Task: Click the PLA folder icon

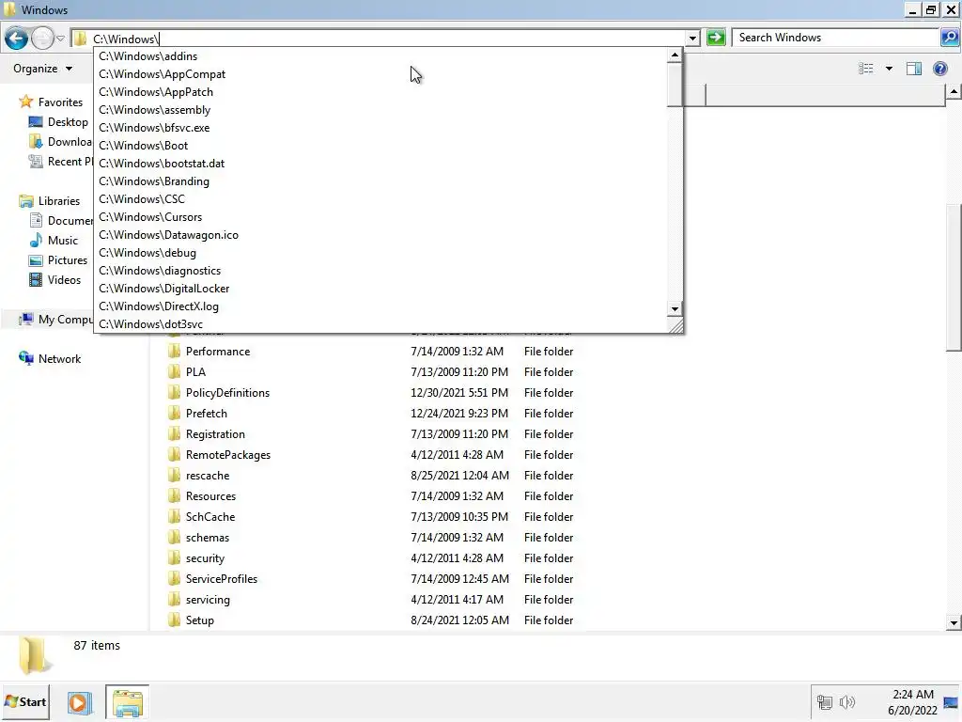Action: [174, 371]
